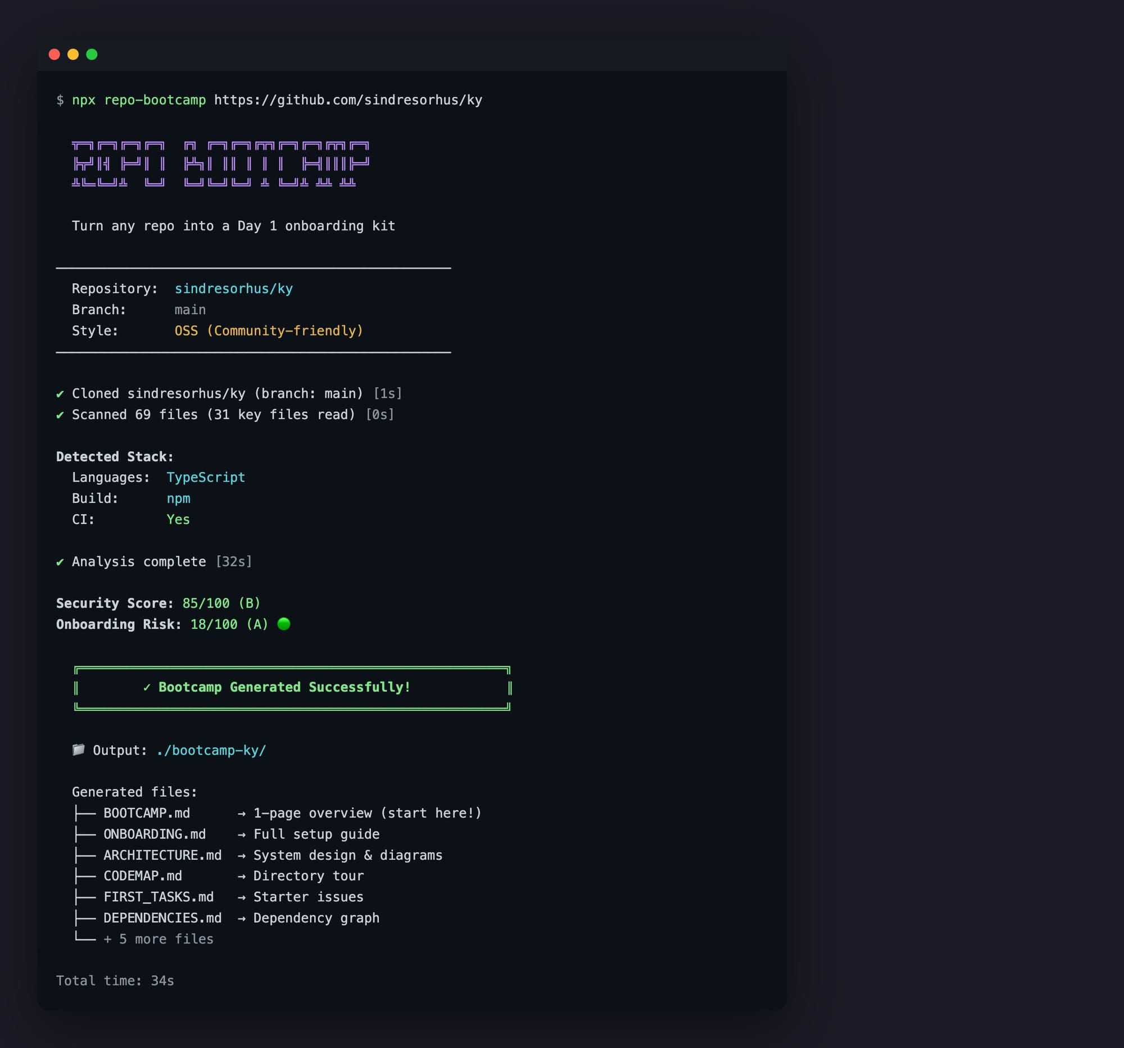The height and width of the screenshot is (1048, 1124).
Task: Select ONBOARDING.md in the file tree
Action: pos(155,834)
